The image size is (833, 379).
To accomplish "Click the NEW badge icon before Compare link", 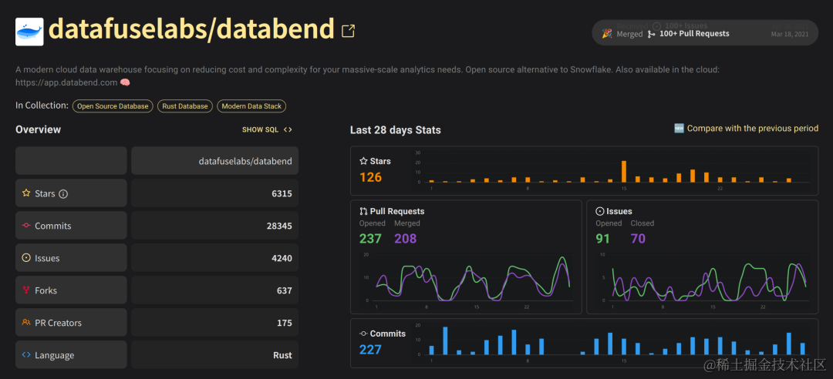I will coord(679,129).
